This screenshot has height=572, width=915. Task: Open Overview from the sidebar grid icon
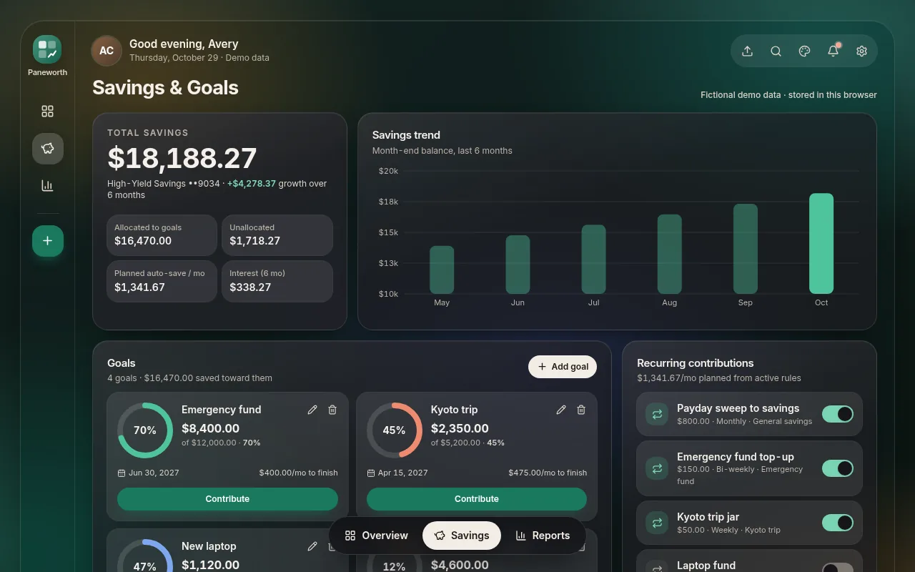[x=47, y=112]
